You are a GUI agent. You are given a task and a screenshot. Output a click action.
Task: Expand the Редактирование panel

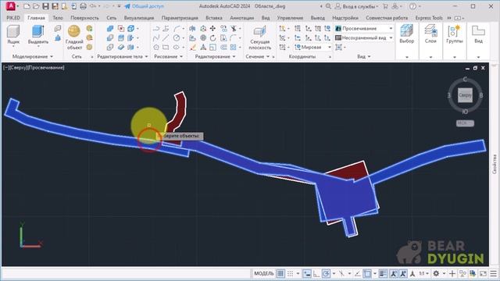coord(216,56)
